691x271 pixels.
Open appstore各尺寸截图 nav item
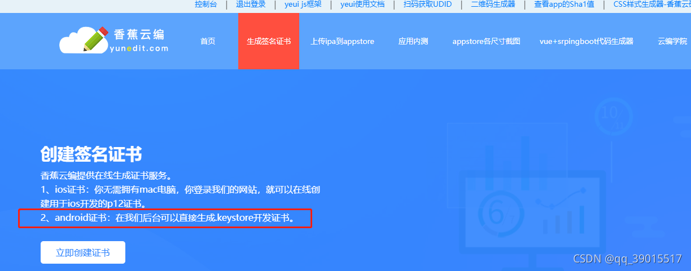pos(486,41)
